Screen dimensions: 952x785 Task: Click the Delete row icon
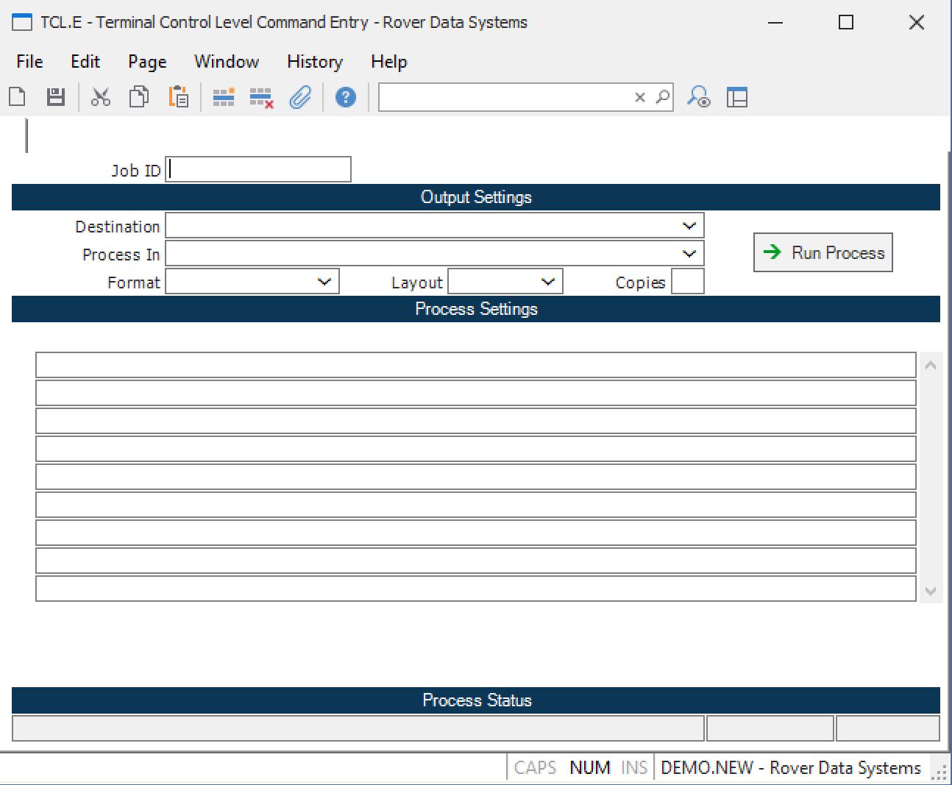pyautogui.click(x=261, y=97)
